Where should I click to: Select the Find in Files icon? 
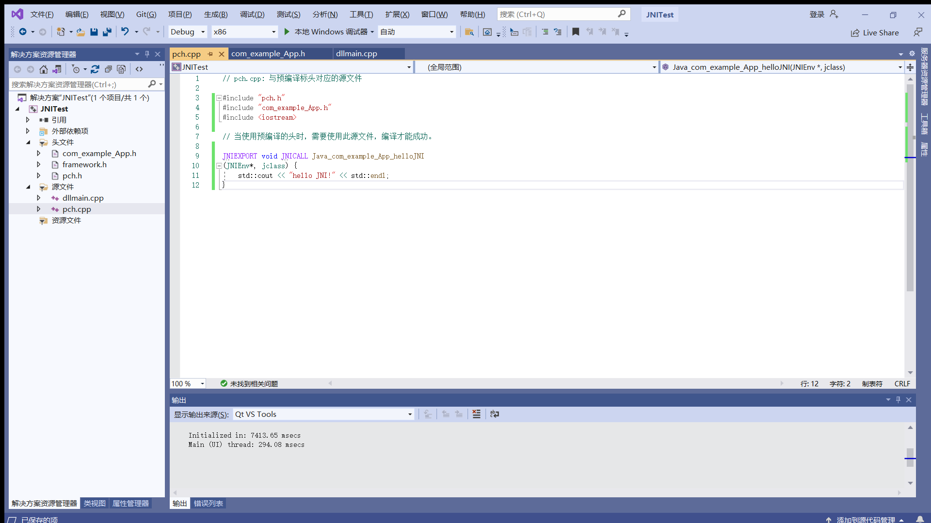click(468, 32)
